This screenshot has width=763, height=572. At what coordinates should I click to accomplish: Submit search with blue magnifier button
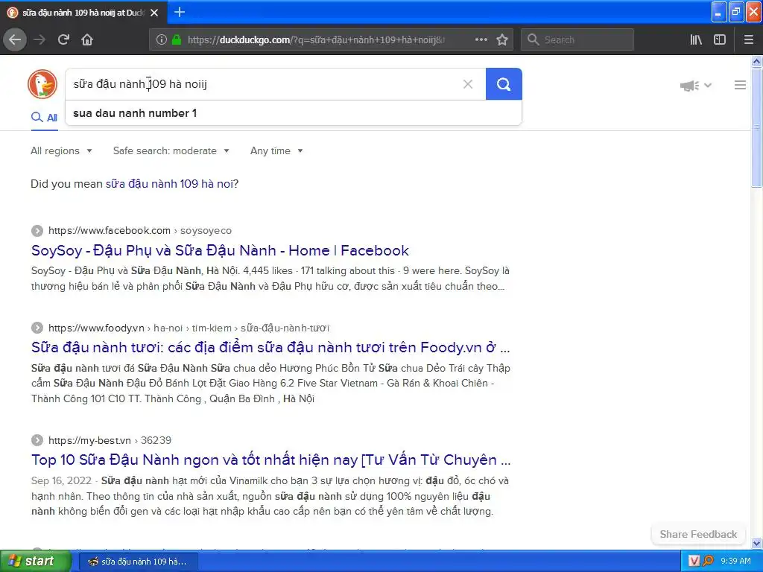click(504, 84)
